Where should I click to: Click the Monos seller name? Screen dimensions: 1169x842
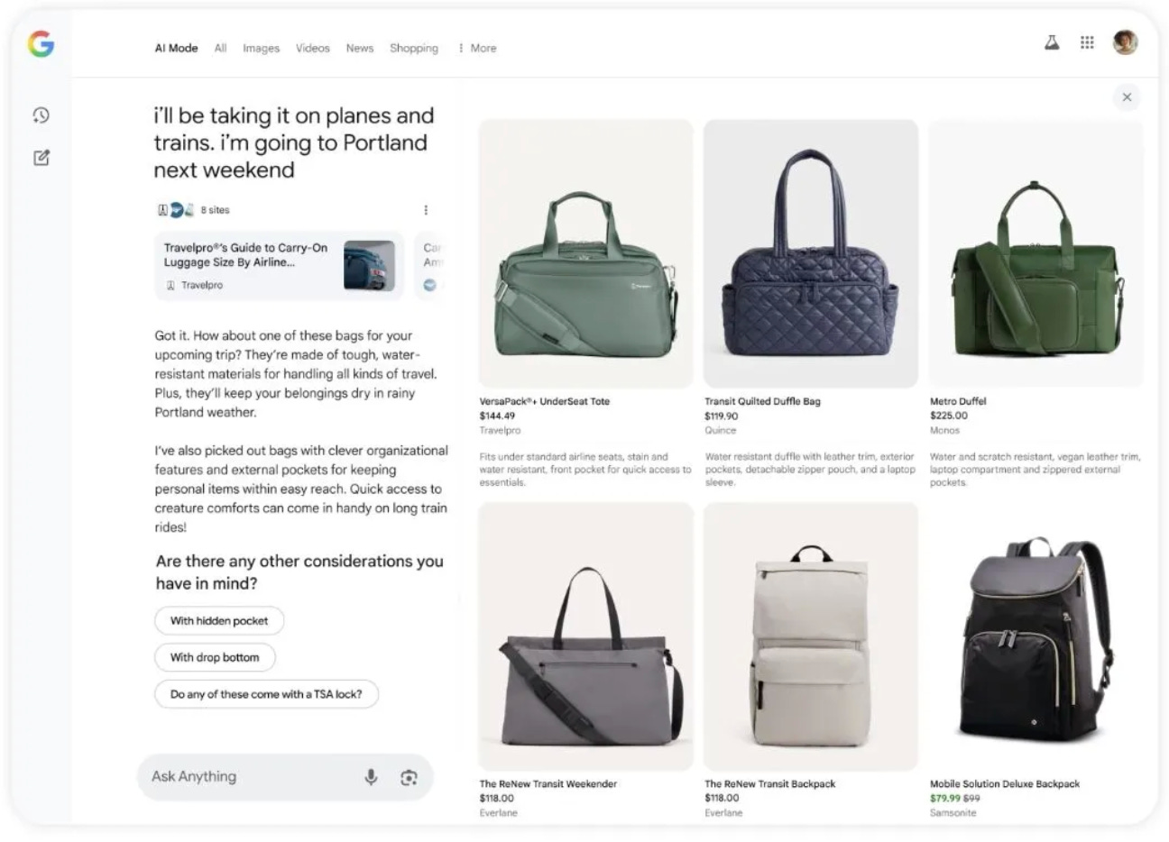pos(944,430)
